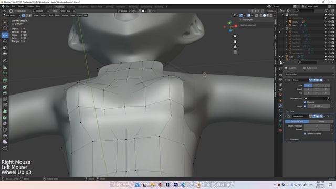This screenshot has width=336, height=189.
Task: Enable Face select mode
Action: [30, 15]
